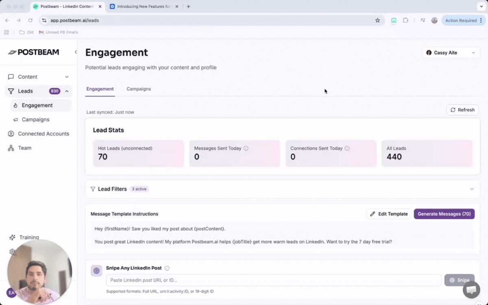This screenshot has height=305, width=488.
Task: Click the 830 leads badge
Action: 54,91
